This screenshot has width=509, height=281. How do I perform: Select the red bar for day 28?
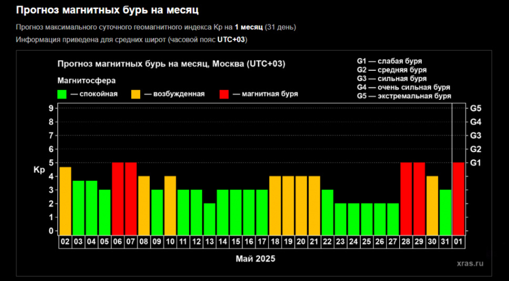click(x=406, y=199)
